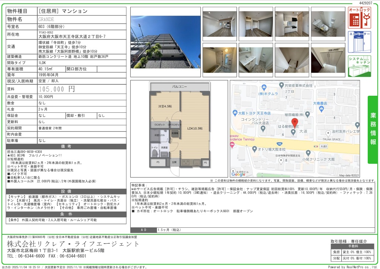Click the システムキッチン system kitchen icon
Screen dimensions: 380x269
(359, 66)
